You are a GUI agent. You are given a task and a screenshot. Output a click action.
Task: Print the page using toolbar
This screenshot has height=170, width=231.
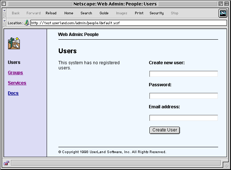click(139, 13)
